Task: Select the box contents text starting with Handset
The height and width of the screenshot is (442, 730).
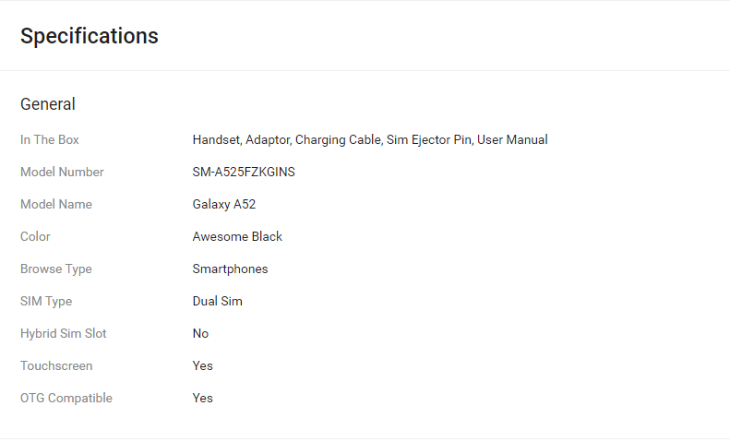Action: pos(370,139)
